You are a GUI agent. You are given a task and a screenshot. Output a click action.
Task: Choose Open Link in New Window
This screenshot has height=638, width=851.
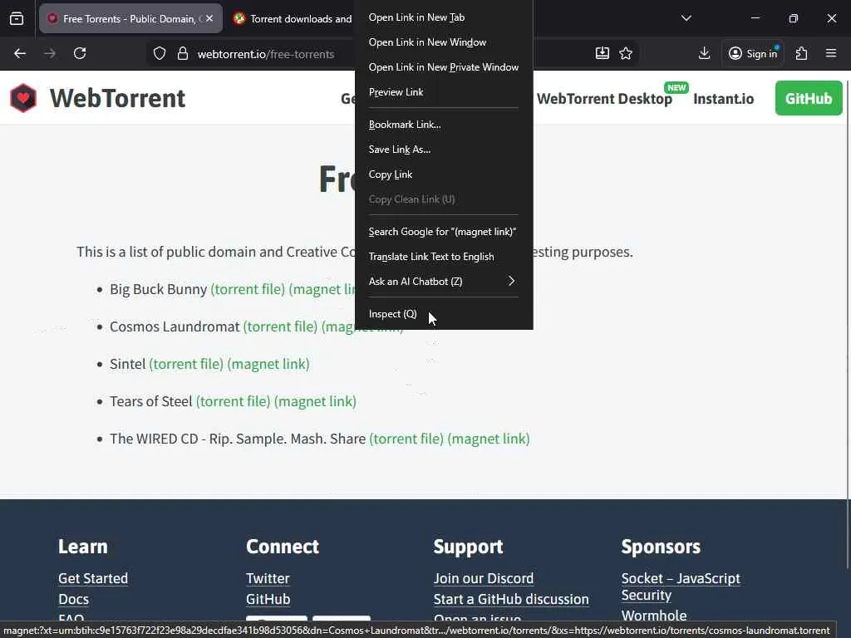click(x=444, y=42)
